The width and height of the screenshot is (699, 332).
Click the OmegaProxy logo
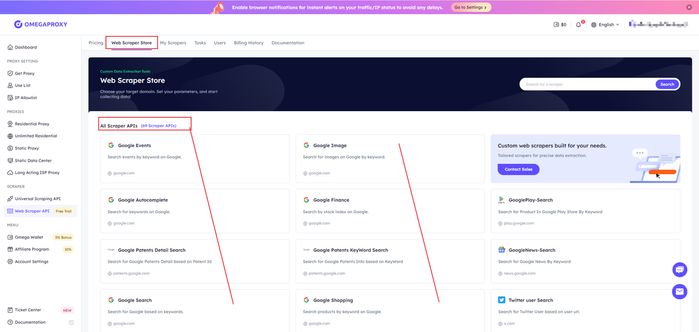pos(41,25)
